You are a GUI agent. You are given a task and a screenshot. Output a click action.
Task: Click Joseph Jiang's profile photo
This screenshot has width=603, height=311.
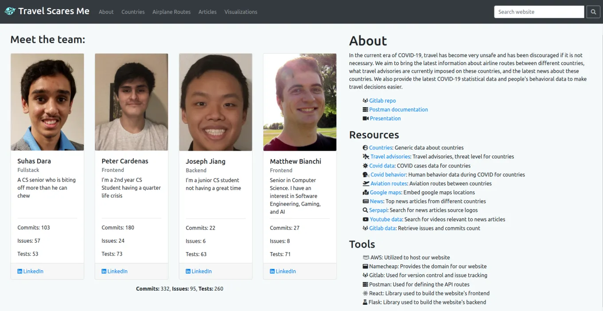point(215,102)
